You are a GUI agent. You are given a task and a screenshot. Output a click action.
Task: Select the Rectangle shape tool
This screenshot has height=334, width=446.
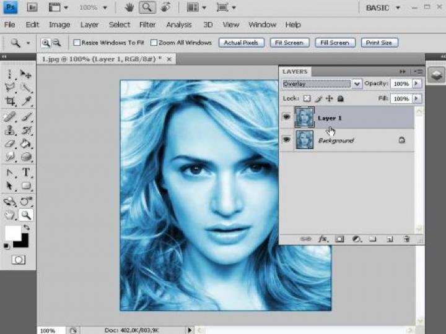(26, 186)
